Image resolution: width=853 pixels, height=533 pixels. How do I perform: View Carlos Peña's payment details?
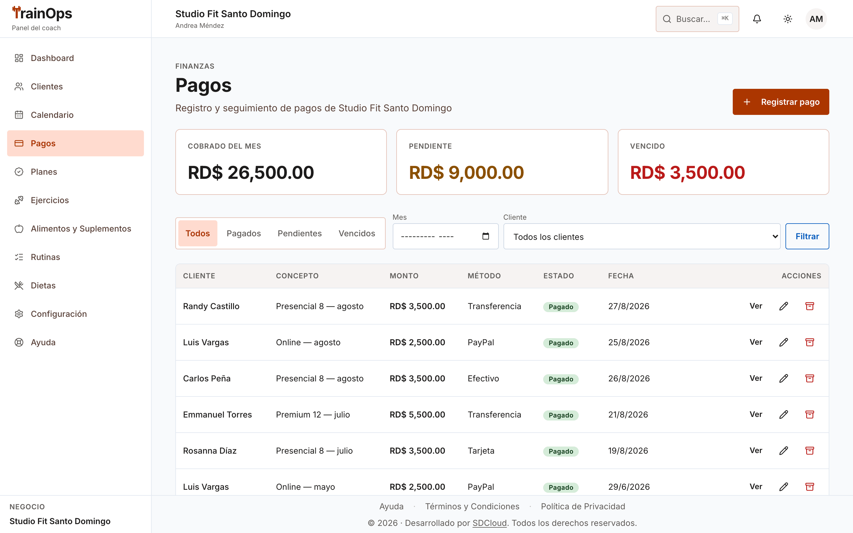pyautogui.click(x=756, y=378)
